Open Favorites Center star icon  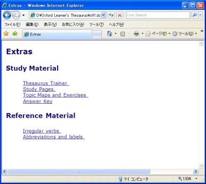(6, 33)
